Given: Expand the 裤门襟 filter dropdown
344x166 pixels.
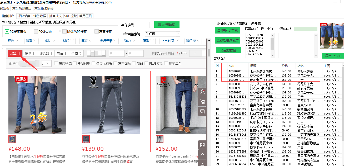Looking at the screenshot, I should [x=193, y=41].
